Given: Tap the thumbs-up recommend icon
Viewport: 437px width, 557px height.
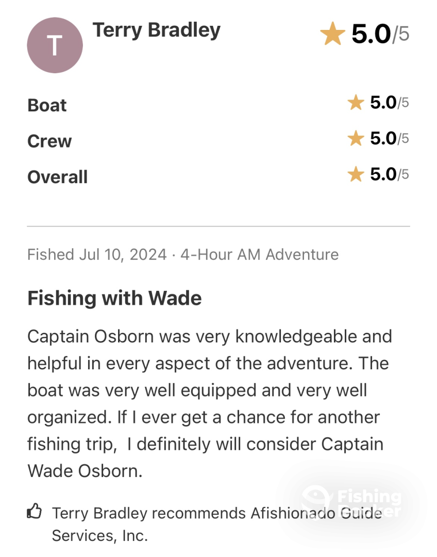Looking at the screenshot, I should click(x=34, y=512).
